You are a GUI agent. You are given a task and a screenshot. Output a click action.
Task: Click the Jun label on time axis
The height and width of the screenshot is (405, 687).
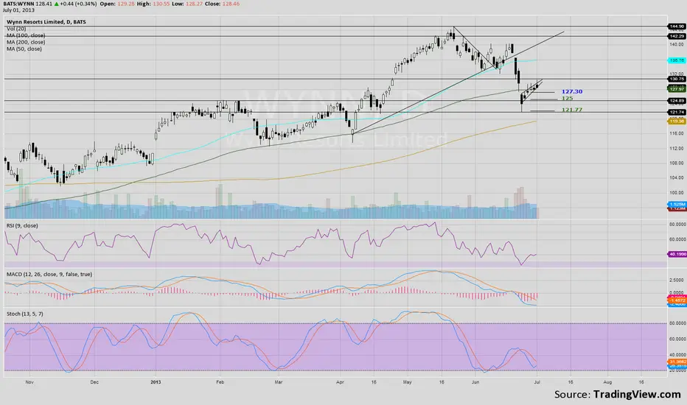pos(475,382)
